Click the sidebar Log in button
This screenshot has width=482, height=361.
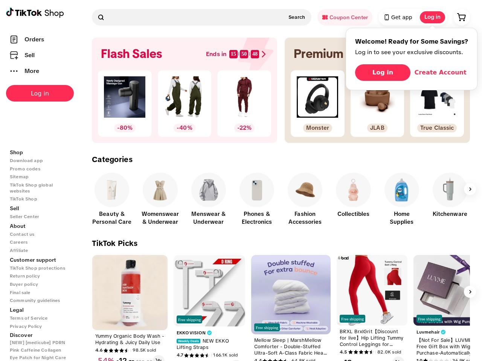tap(40, 93)
